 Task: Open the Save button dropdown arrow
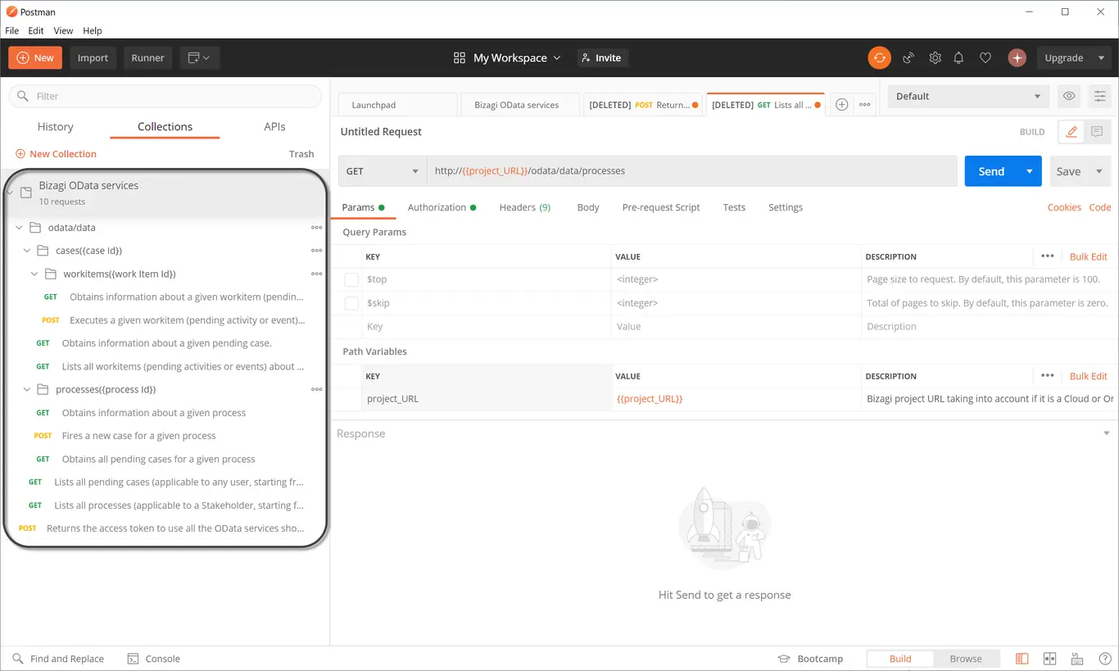click(1099, 171)
